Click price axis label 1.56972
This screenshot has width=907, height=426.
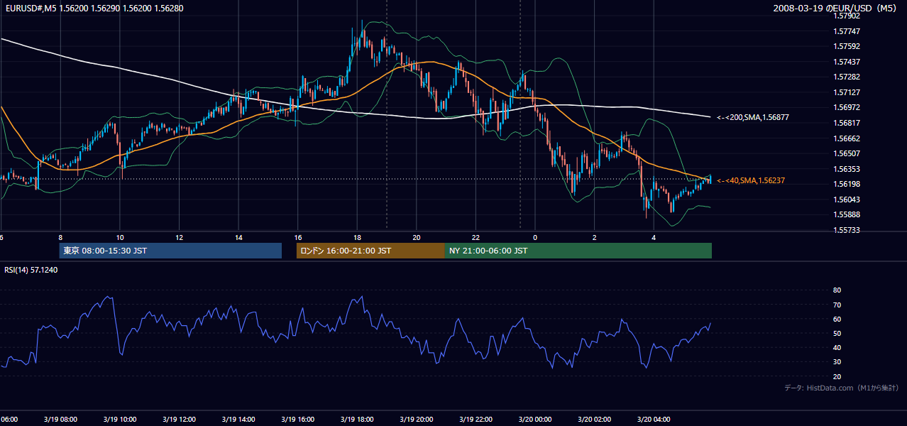(x=846, y=107)
